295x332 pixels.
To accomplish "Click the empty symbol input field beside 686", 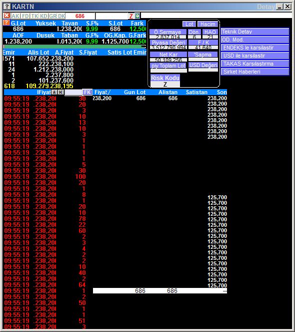I will pos(111,16).
